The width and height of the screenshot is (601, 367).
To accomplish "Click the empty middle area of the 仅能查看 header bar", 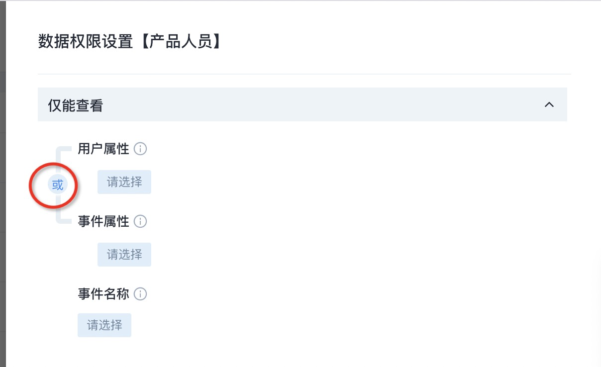I will [x=318, y=105].
